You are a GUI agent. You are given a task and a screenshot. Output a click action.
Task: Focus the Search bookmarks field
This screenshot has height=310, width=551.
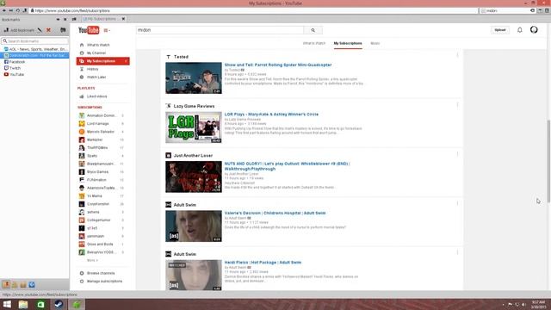34,41
